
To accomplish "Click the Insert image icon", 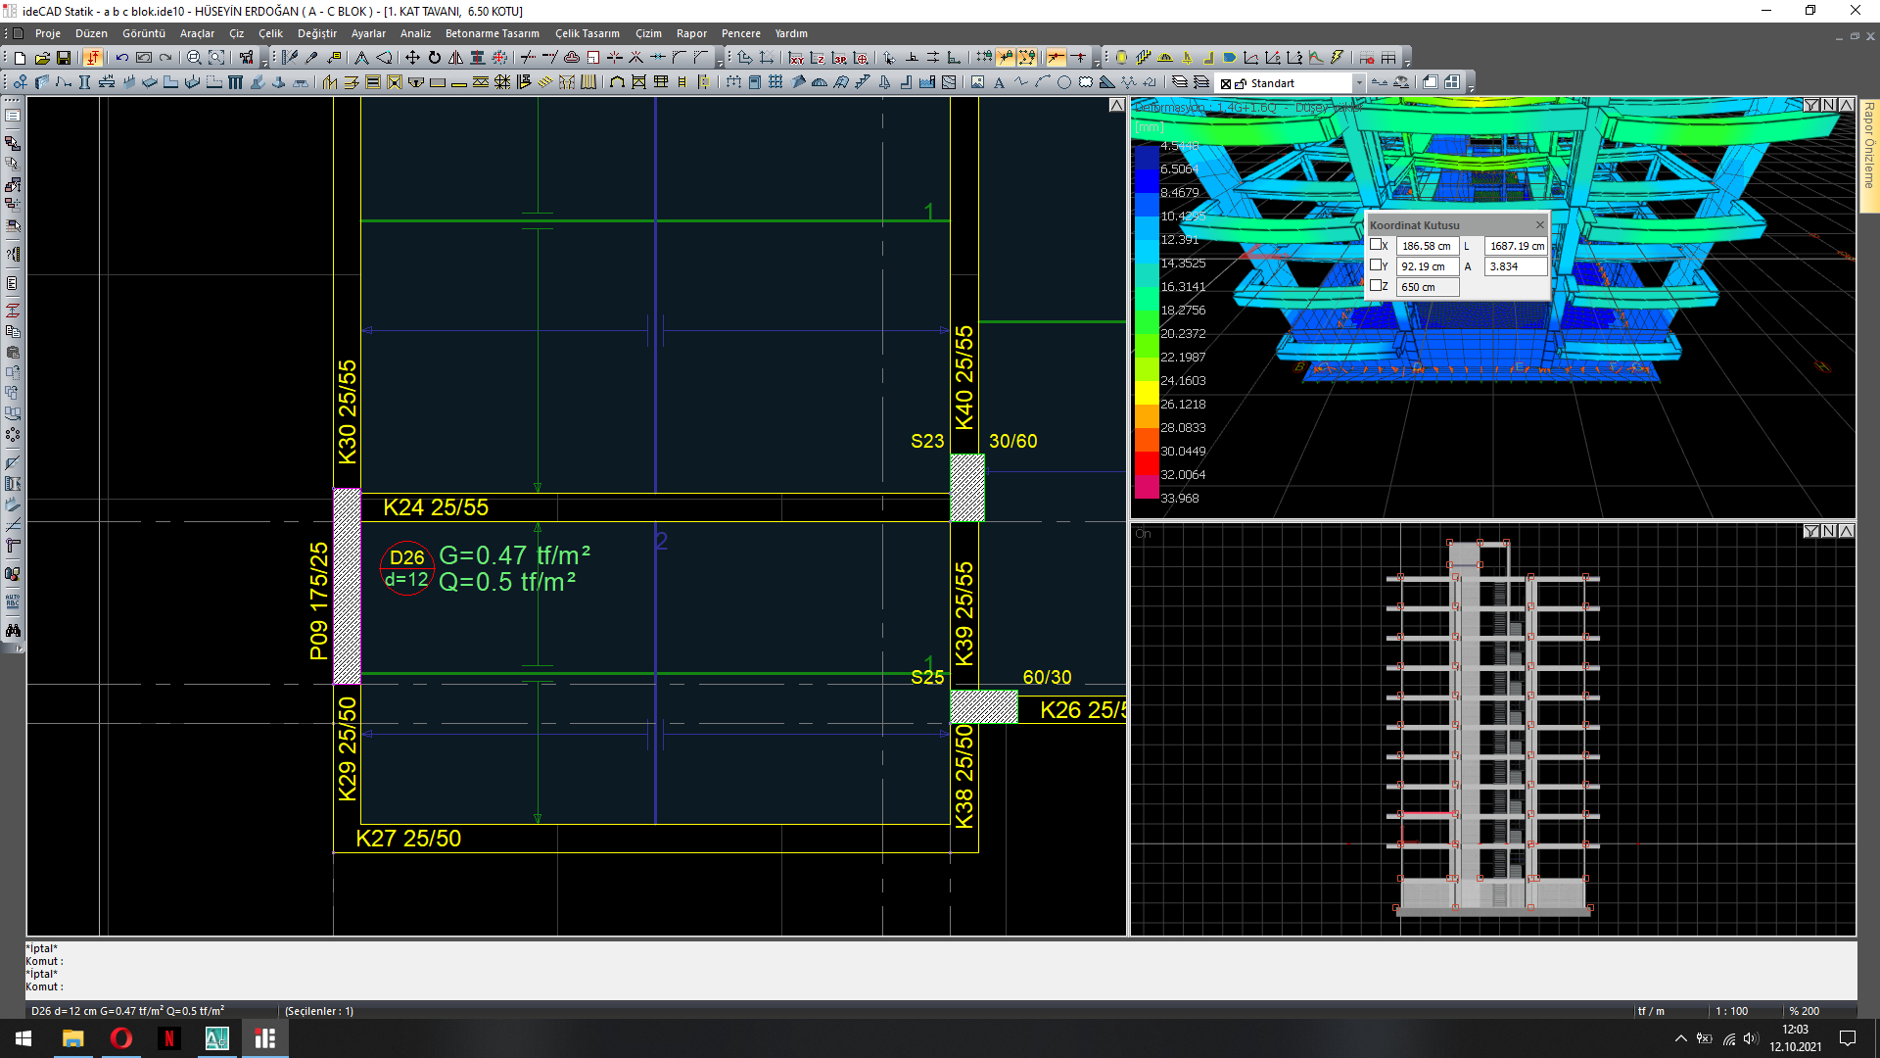I will point(977,82).
